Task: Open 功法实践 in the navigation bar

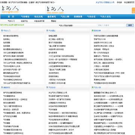Action: (38, 16)
